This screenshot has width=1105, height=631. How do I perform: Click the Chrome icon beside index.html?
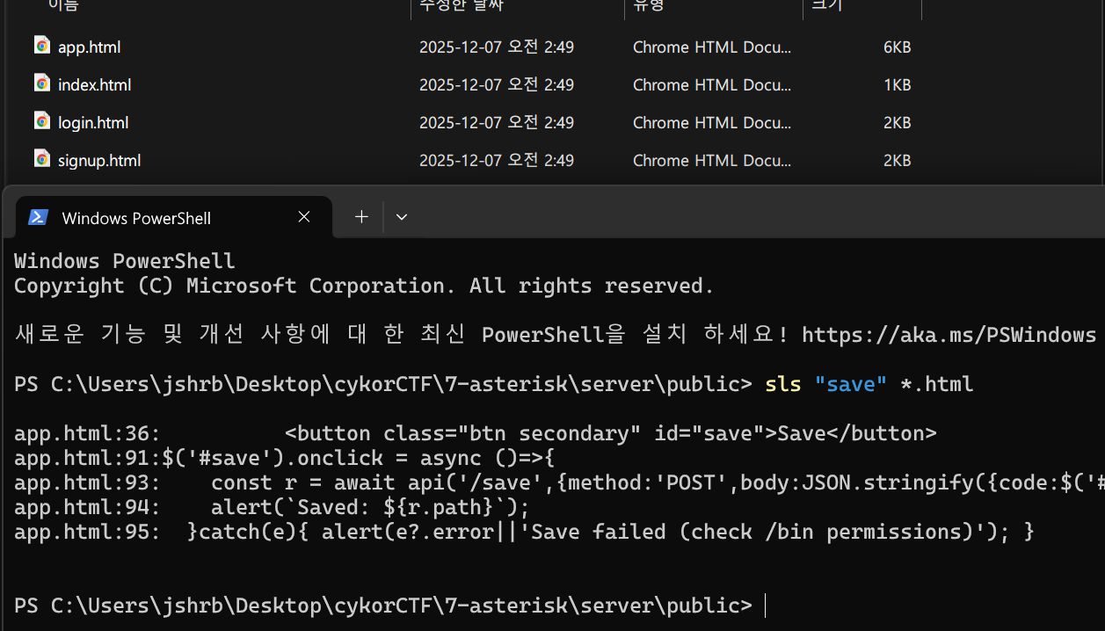point(42,83)
